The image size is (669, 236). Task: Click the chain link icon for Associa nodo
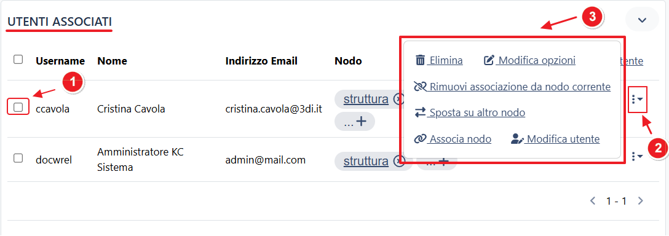[x=420, y=139]
